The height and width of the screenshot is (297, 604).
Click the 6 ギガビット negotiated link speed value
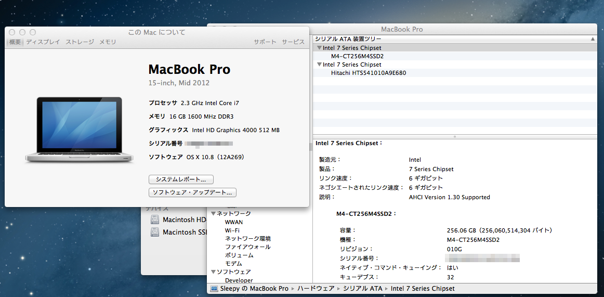426,188
